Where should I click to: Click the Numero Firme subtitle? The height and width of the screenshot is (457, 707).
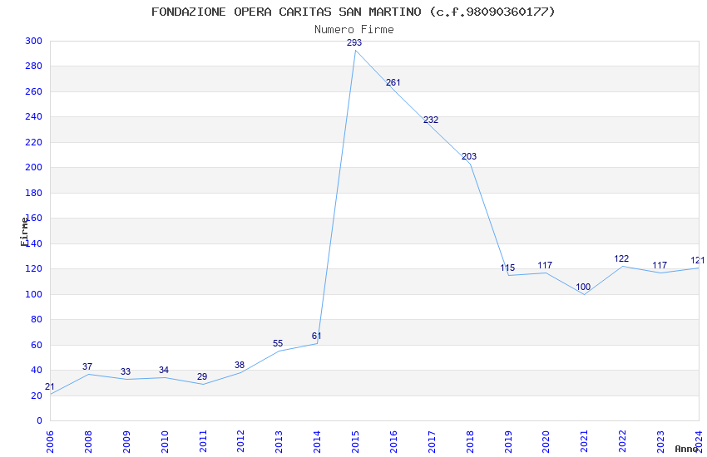[354, 29]
